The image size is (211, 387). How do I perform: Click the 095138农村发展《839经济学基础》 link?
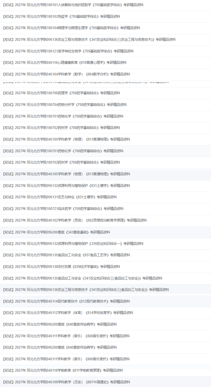(x=61, y=267)
